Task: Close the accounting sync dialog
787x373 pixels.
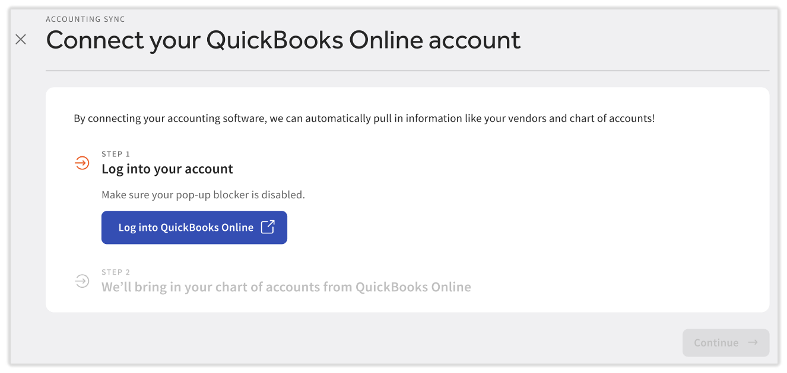Action: tap(21, 40)
